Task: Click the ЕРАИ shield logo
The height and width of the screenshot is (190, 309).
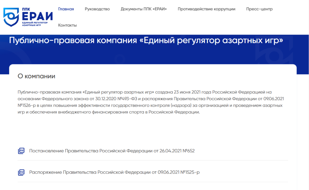Action: tap(11, 17)
